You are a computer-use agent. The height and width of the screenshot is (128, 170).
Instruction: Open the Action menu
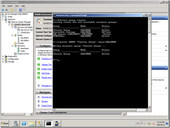click(10, 6)
